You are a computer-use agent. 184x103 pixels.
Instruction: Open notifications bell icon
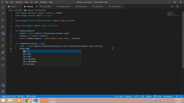tap(181, 96)
